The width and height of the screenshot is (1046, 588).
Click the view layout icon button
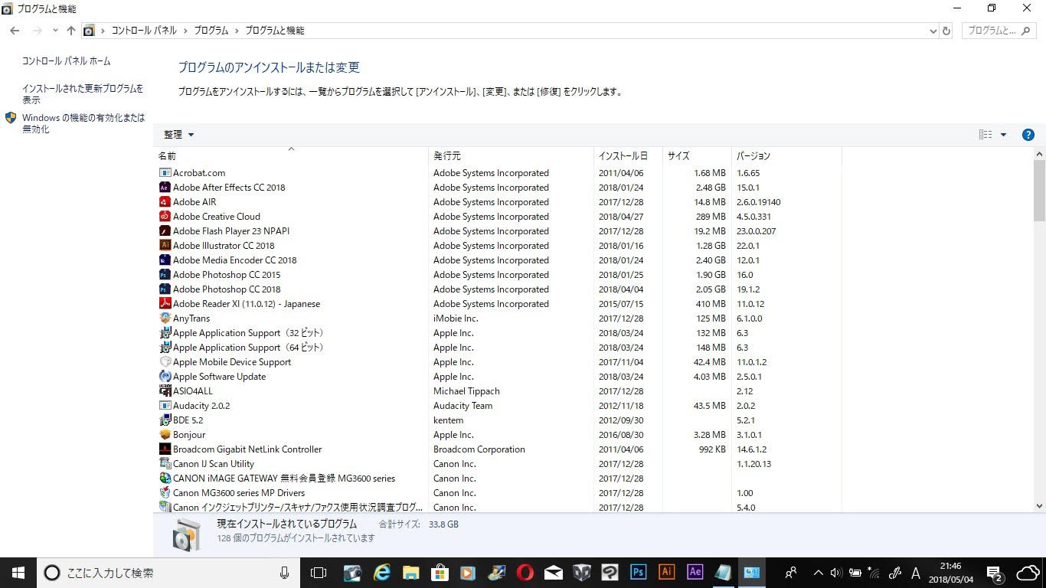[986, 135]
